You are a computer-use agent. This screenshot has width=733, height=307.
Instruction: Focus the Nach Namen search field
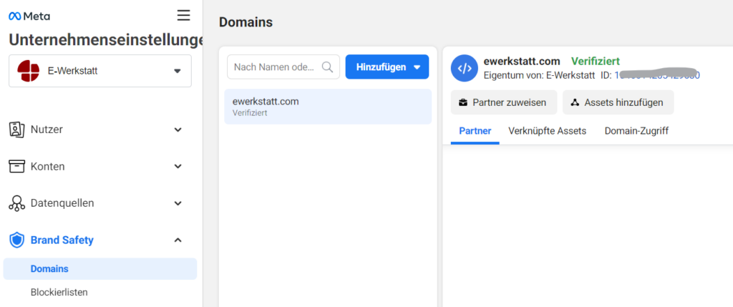[283, 67]
